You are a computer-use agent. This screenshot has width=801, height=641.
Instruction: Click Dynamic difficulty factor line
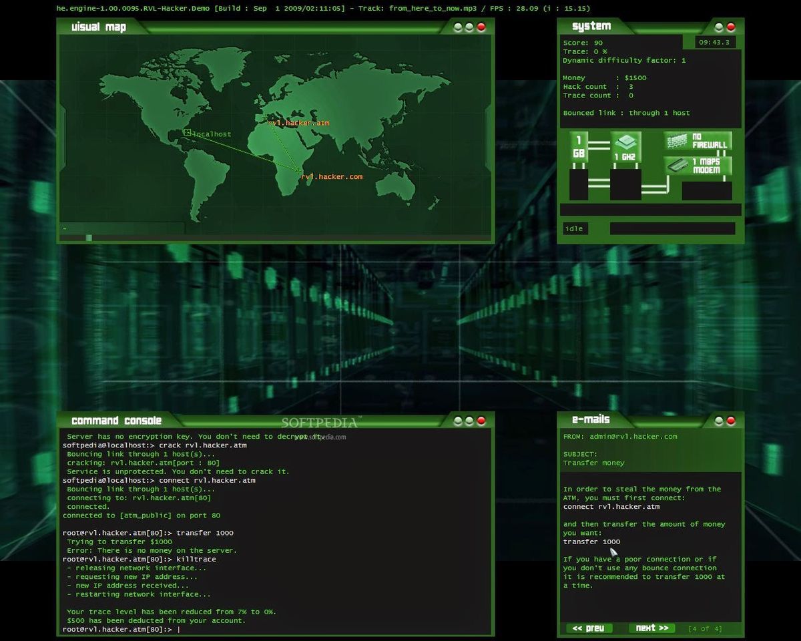(624, 60)
